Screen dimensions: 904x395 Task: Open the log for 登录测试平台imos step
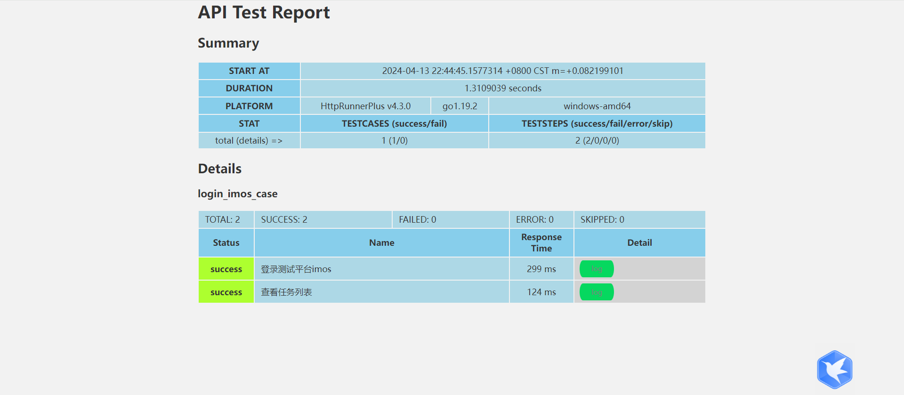point(597,269)
